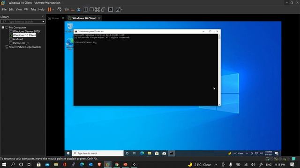Select Windows 10 Client in library tree
Viewport: 300px width, 168px height.
pyautogui.click(x=24, y=35)
